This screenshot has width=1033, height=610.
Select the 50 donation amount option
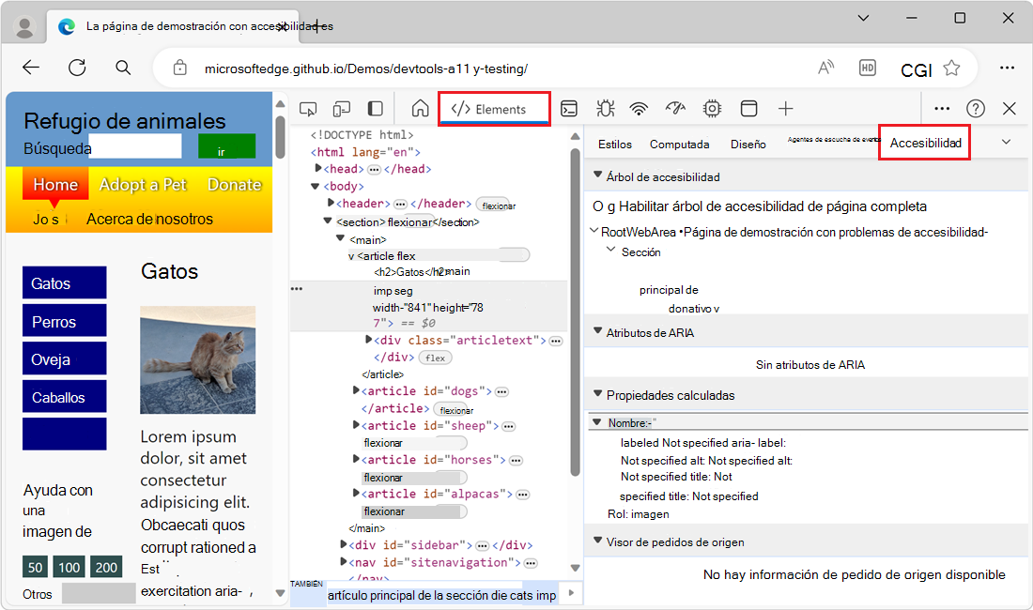click(36, 567)
